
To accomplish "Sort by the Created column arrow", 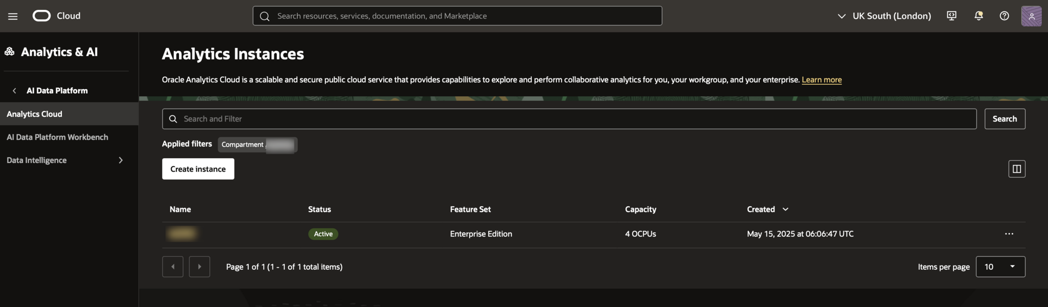I will 786,209.
